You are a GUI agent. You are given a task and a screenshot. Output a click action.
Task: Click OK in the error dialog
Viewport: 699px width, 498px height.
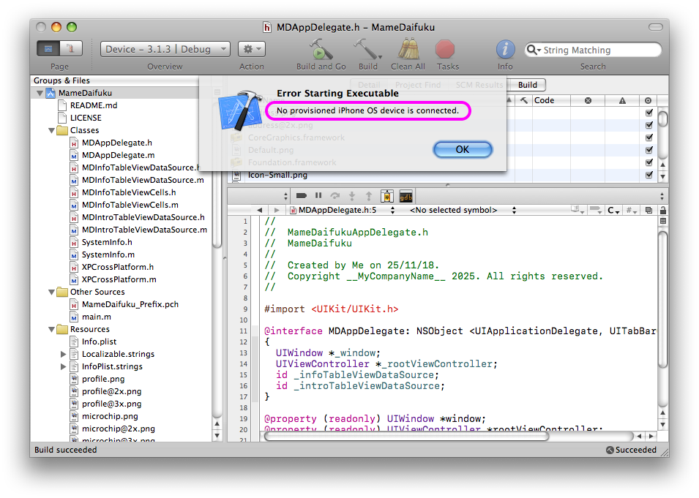point(463,149)
